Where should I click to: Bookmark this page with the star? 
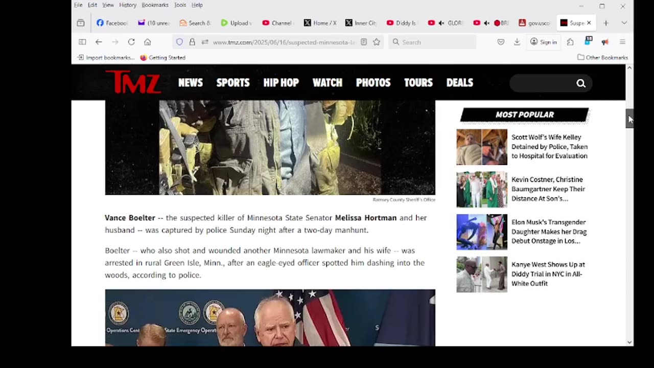tap(377, 42)
